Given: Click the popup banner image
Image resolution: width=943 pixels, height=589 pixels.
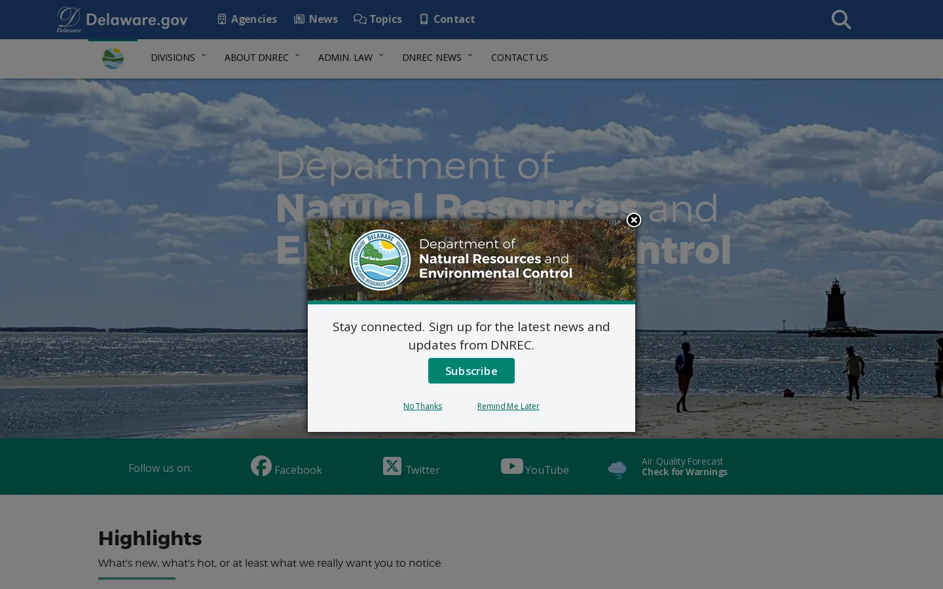Looking at the screenshot, I should (x=471, y=260).
